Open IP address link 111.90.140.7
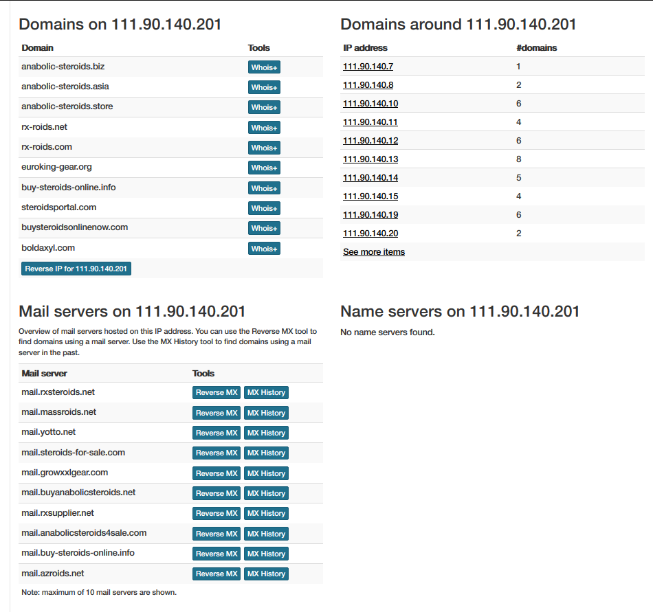 tap(368, 67)
